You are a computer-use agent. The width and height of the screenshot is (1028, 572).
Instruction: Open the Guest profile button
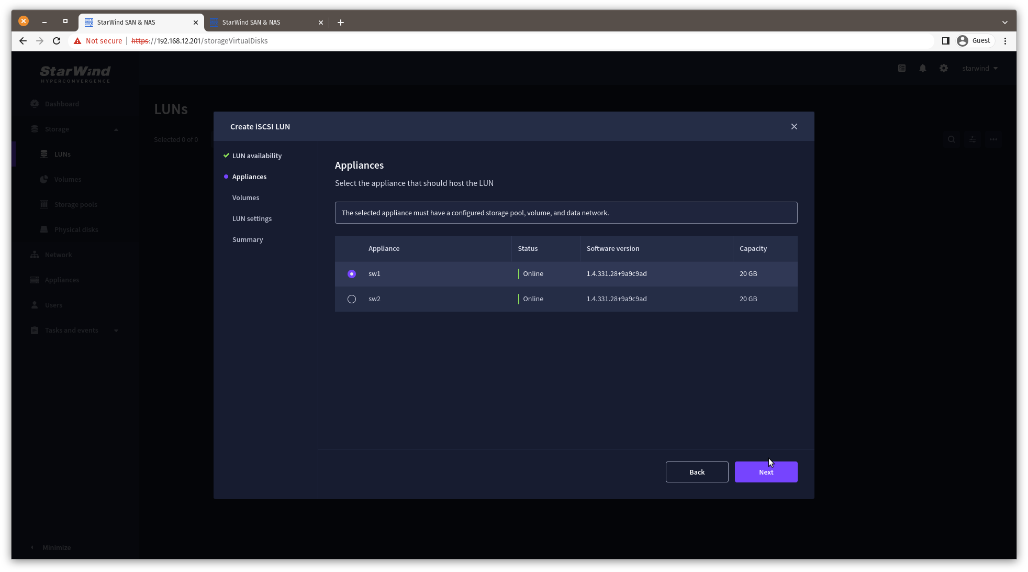coord(974,41)
